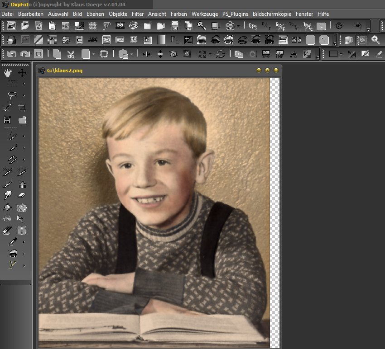Image resolution: width=385 pixels, height=349 pixels.
Task: Click the Hilfe menu item
Action: (323, 14)
